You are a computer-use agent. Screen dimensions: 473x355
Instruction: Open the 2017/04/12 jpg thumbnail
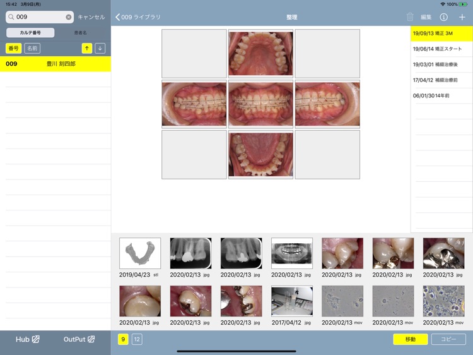(292, 301)
